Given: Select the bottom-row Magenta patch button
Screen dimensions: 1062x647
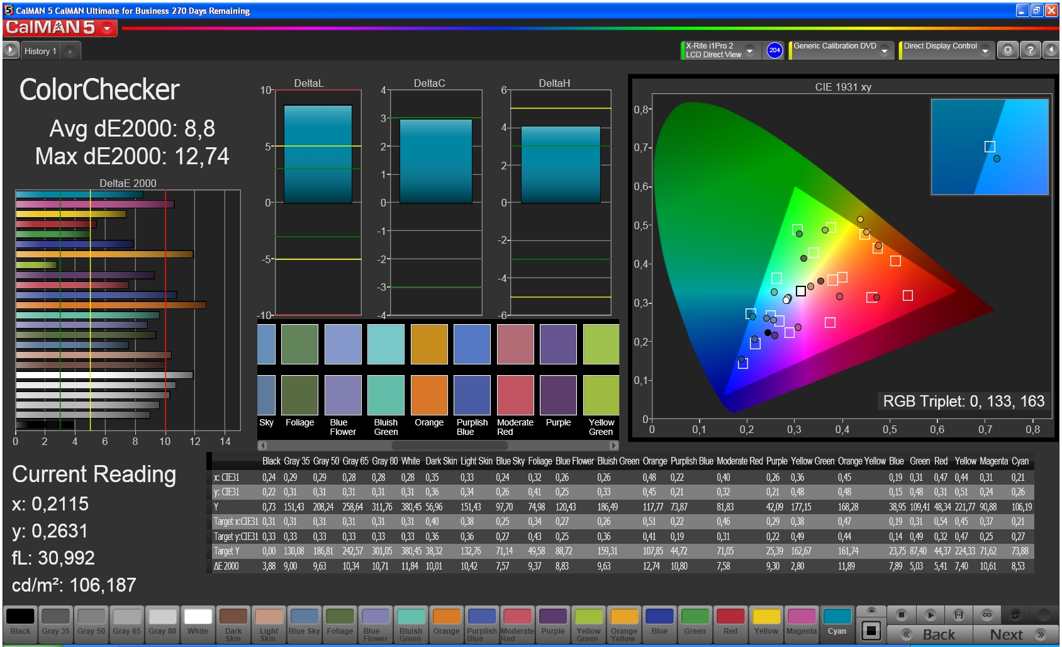Looking at the screenshot, I should point(802,624).
